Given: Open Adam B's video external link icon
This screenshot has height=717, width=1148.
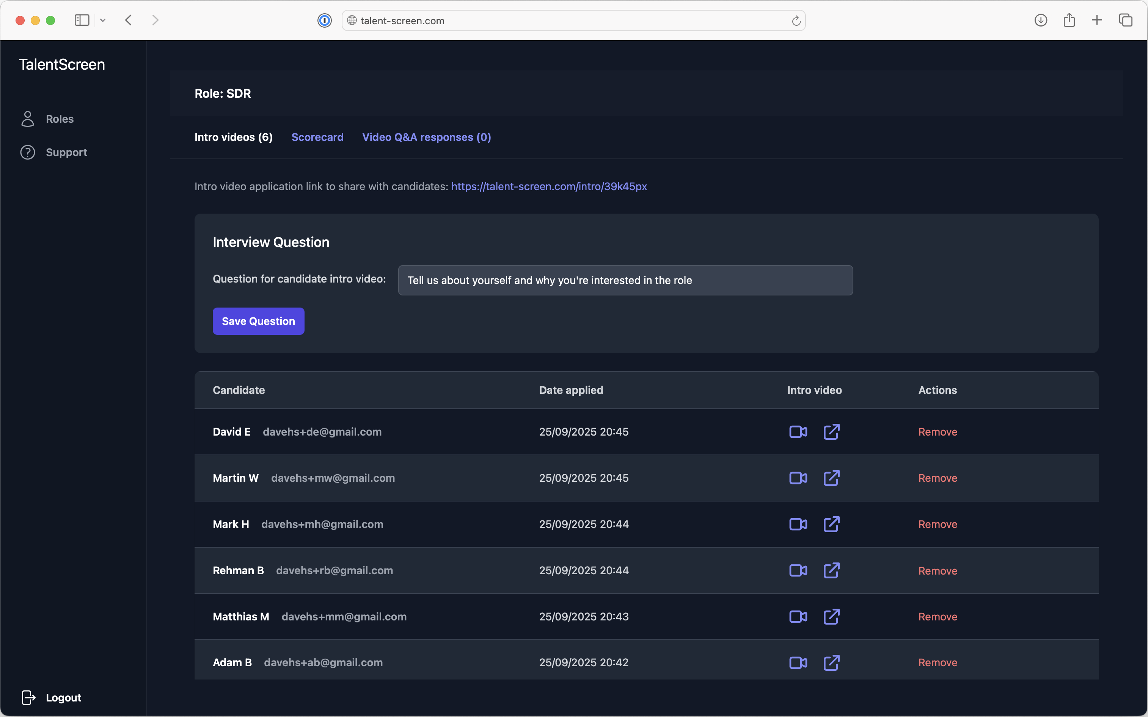Looking at the screenshot, I should 831,662.
